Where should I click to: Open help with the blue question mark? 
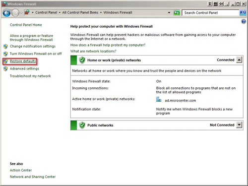pyautogui.click(x=244, y=21)
